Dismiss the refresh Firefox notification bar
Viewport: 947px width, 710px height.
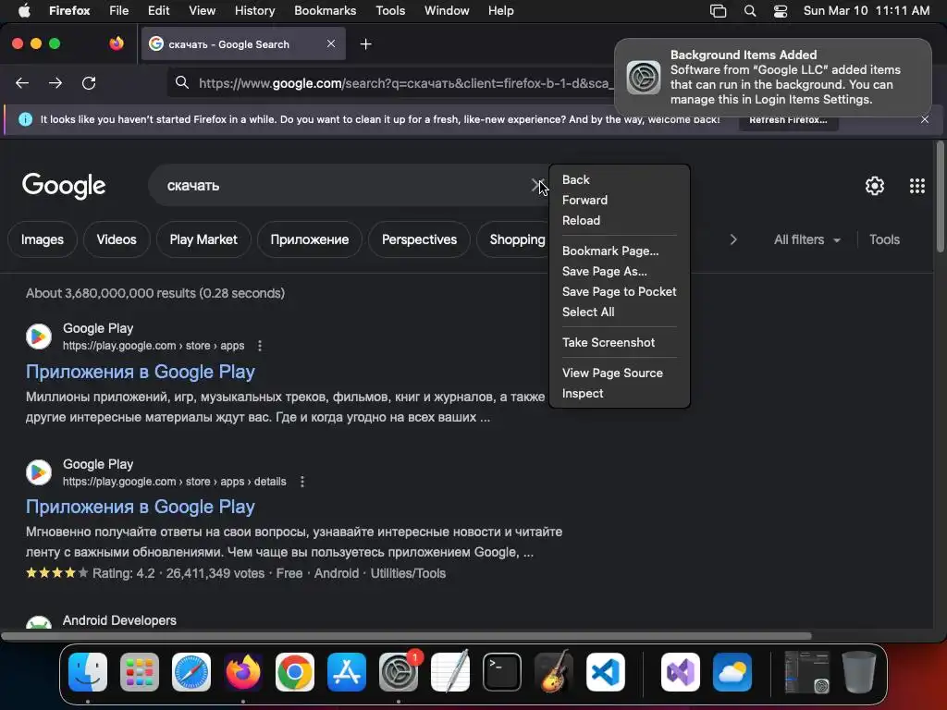coord(925,119)
